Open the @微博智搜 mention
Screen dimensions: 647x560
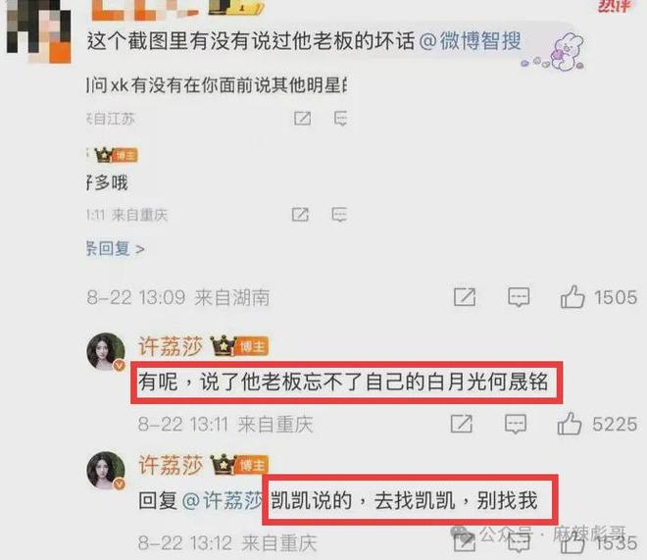470,41
